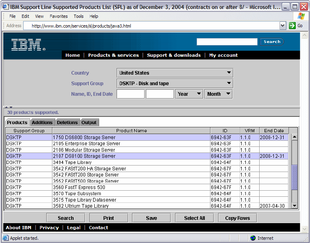Screen dimensions: 310x243
Task: Click the Windows flag logo
Action: 301,16
